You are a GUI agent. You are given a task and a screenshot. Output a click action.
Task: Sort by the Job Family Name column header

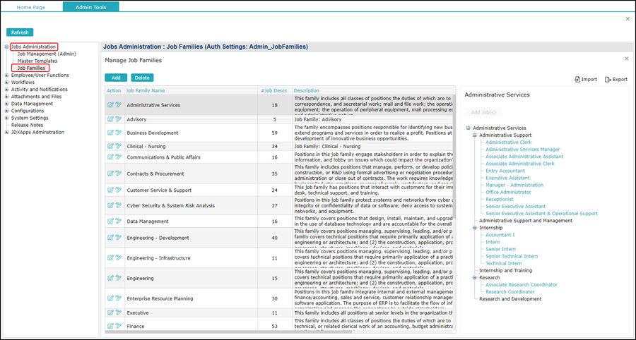(146, 90)
